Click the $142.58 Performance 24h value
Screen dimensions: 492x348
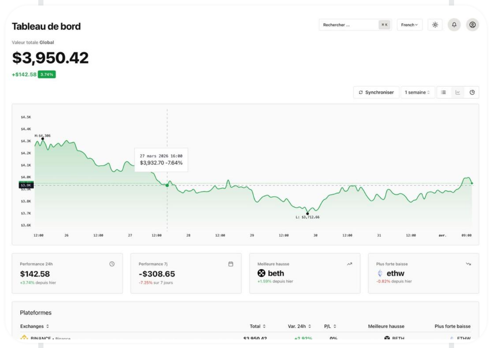click(x=35, y=274)
